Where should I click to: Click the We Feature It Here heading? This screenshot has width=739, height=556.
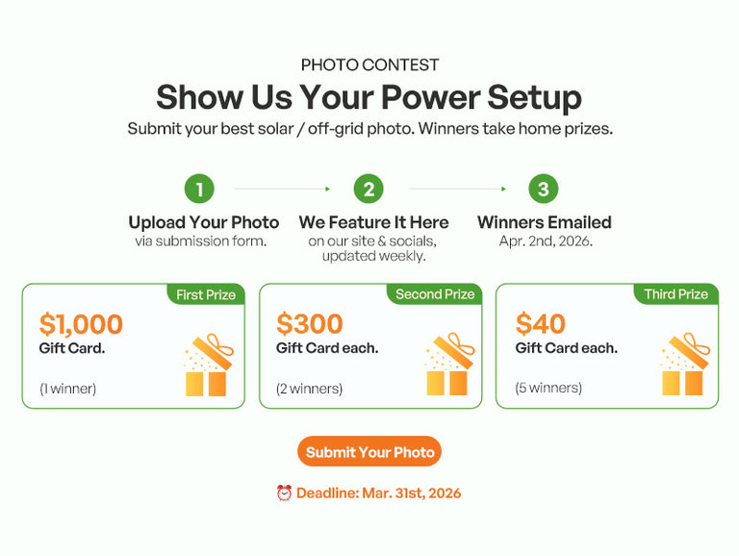point(373,222)
